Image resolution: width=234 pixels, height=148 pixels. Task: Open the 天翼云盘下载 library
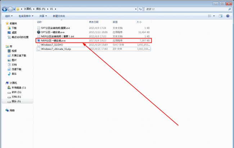19,55
